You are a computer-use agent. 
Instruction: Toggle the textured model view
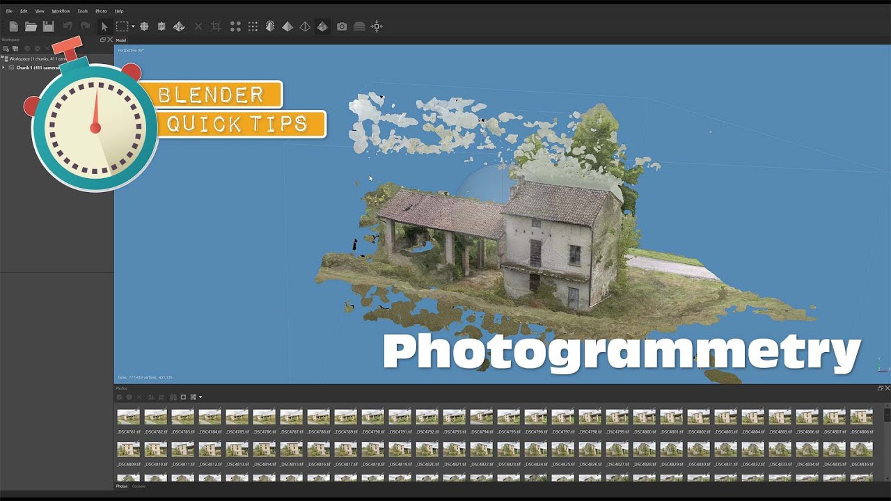coord(322,26)
